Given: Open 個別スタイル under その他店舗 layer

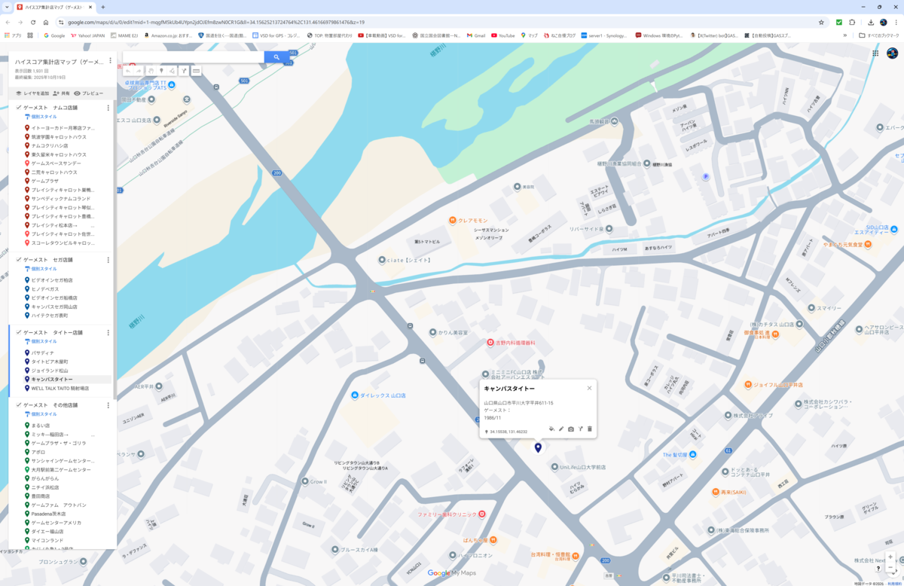Looking at the screenshot, I should (41, 414).
